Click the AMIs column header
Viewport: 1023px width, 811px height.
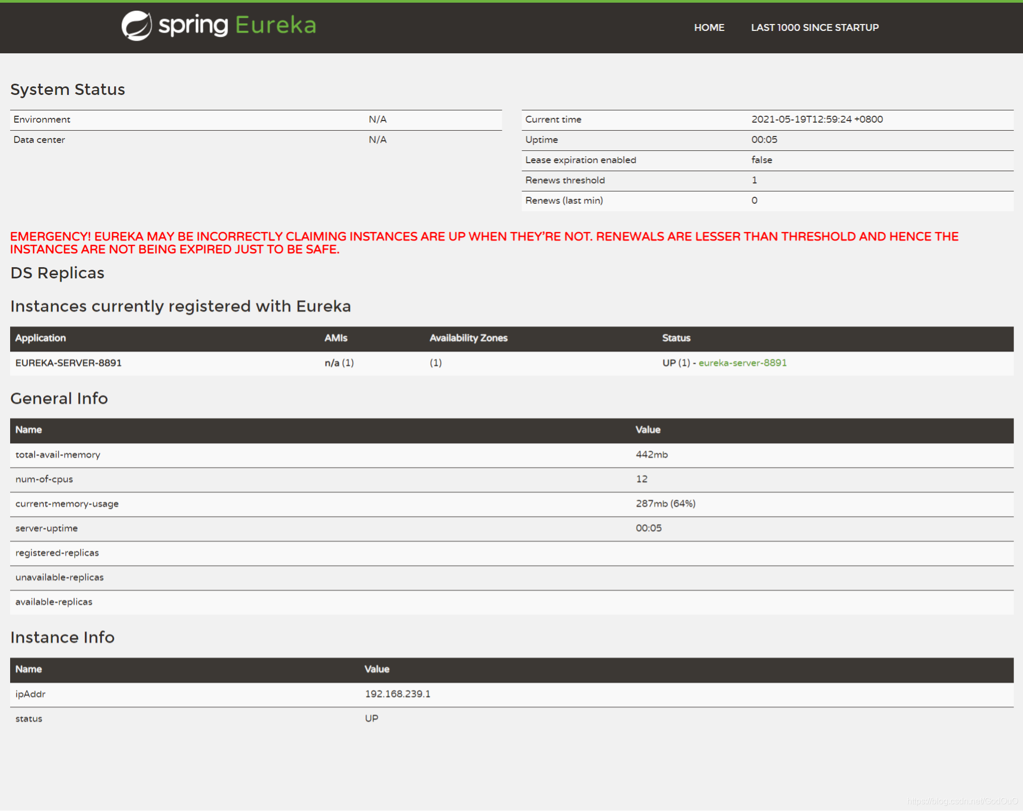click(335, 338)
